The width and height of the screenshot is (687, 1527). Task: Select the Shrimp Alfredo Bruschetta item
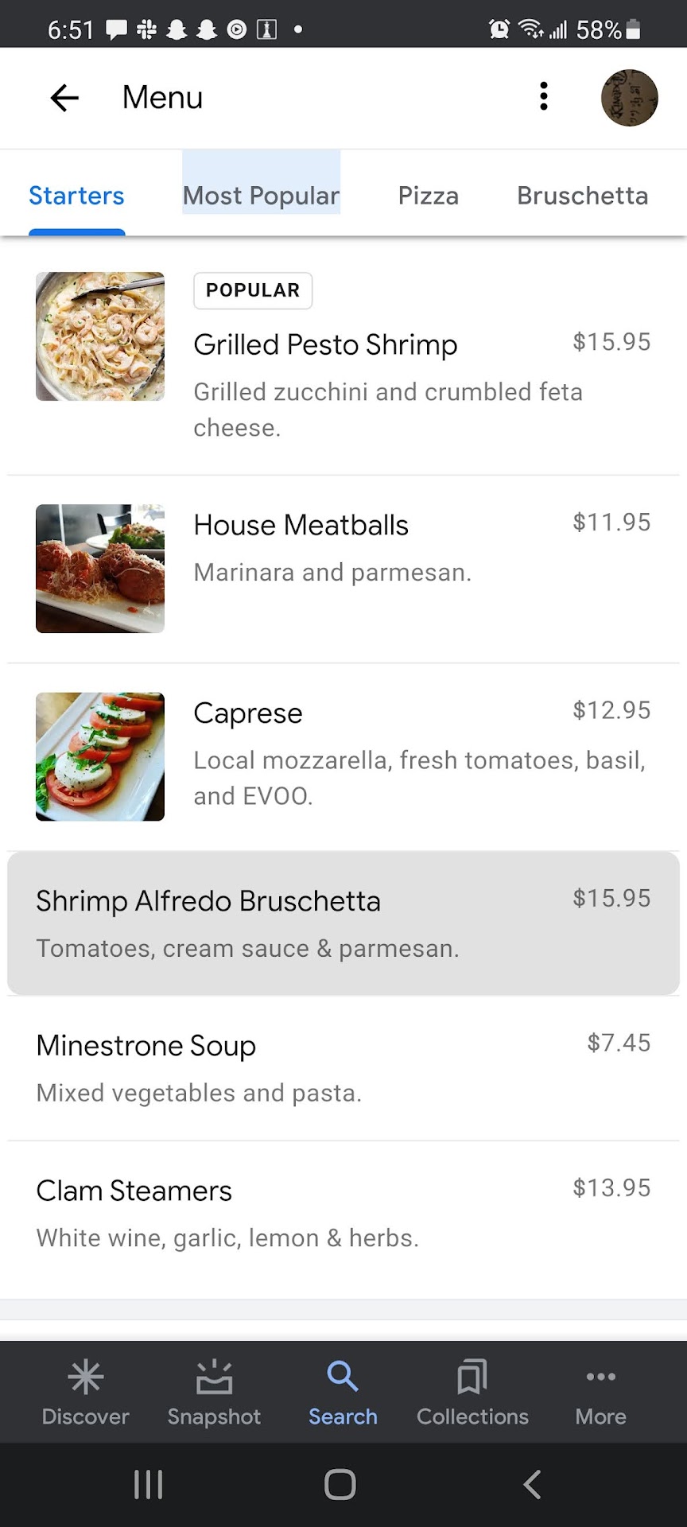point(343,923)
